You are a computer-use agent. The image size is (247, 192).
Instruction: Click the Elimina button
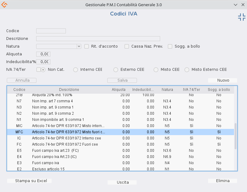tap(223, 181)
